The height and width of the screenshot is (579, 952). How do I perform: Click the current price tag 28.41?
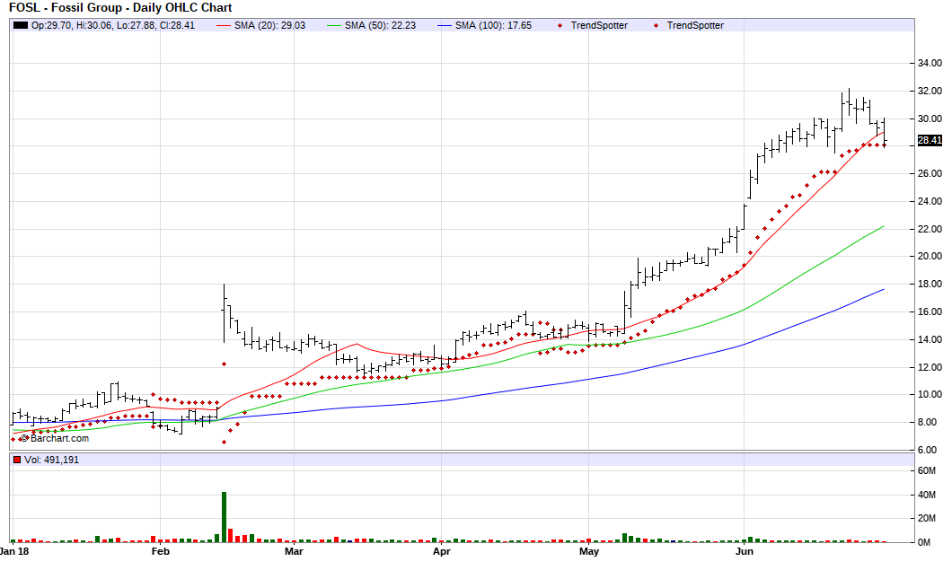click(930, 140)
